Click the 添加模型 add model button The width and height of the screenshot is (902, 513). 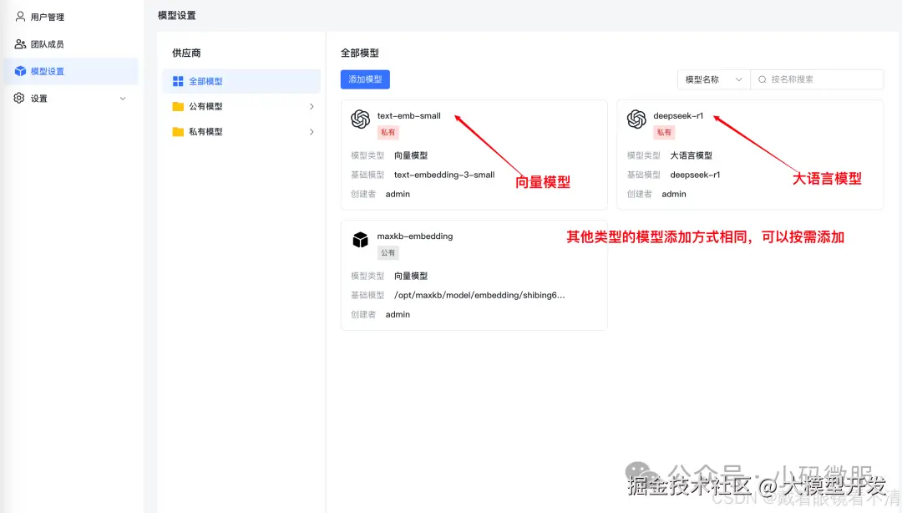(x=364, y=79)
